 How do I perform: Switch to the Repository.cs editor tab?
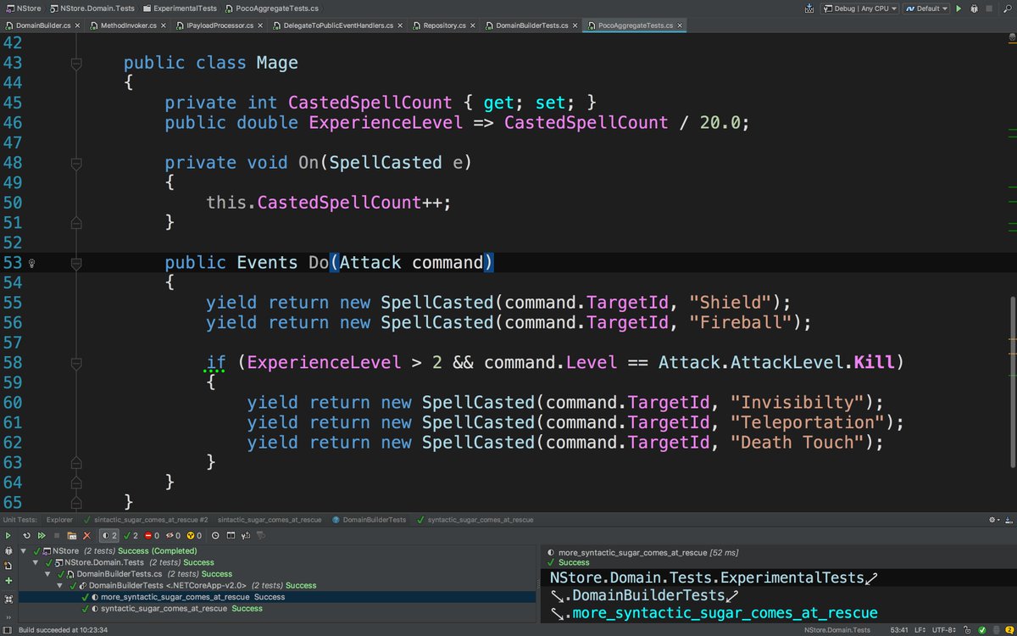(444, 25)
